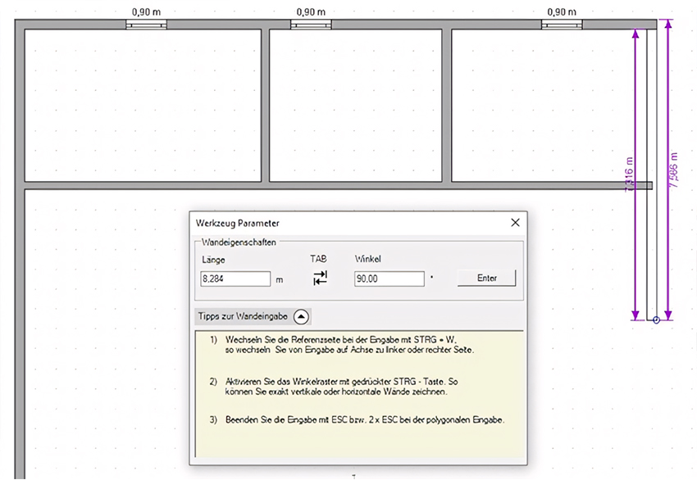Click the 0,90 m label above left window

[146, 12]
